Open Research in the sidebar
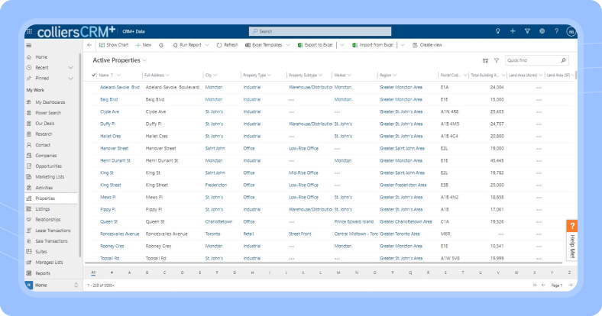The height and width of the screenshot is (316, 602). [x=44, y=134]
